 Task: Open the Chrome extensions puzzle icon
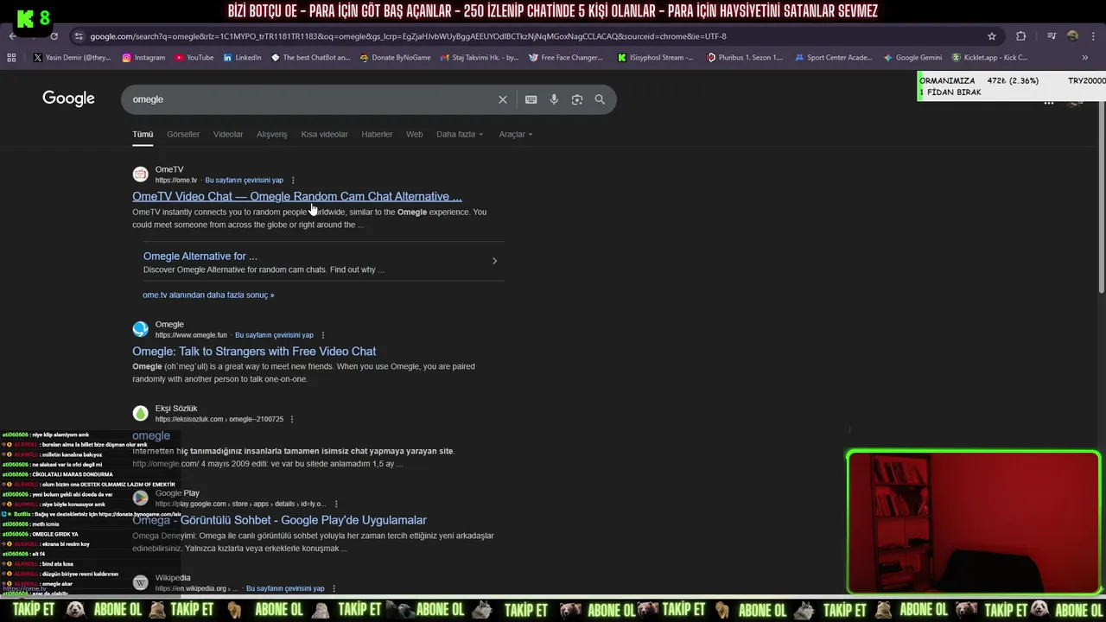(1021, 36)
